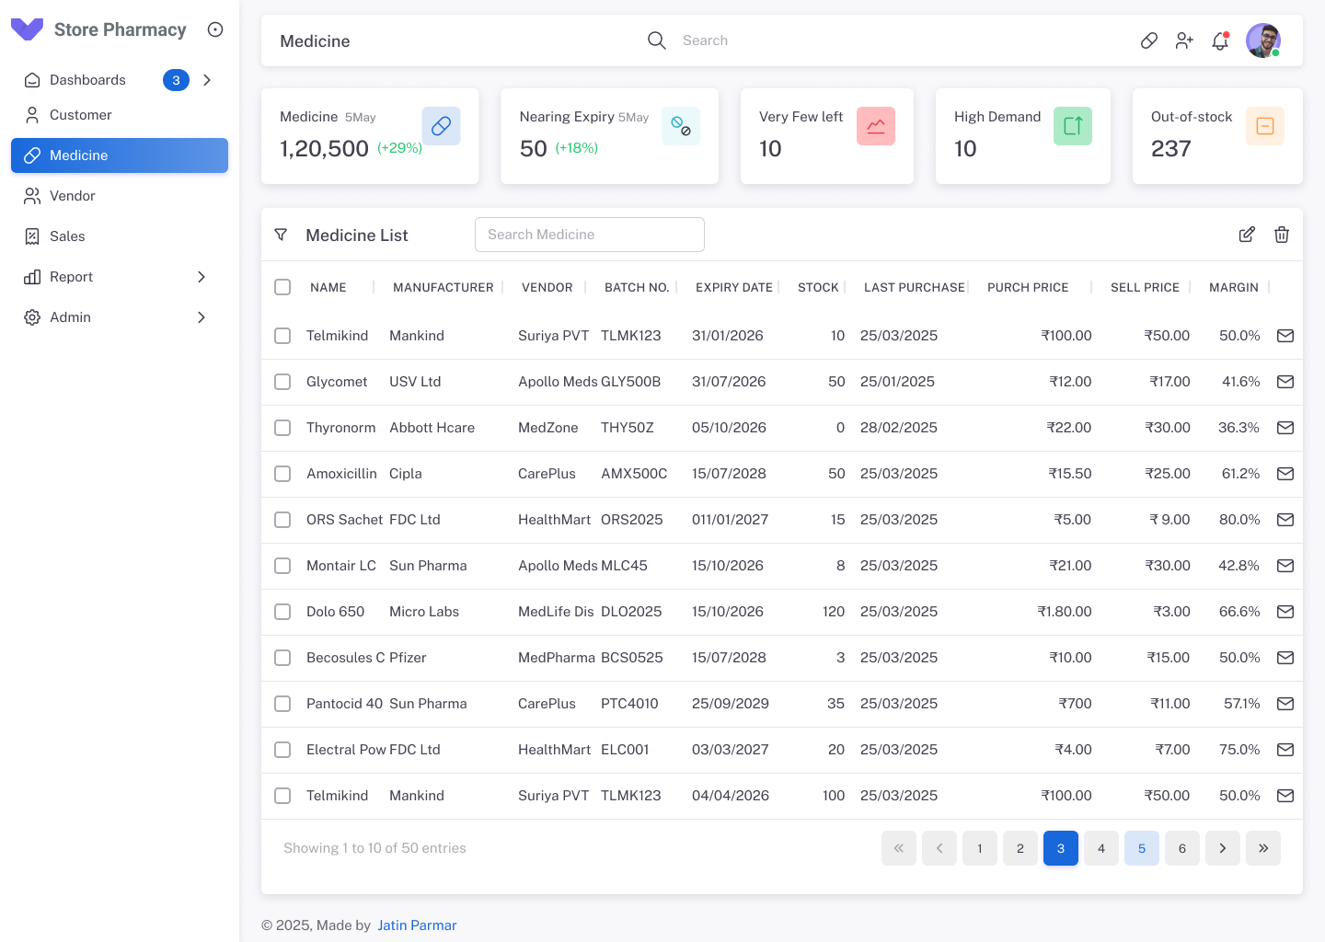Click the trash delete icon above the table
Screen dimensions: 1325x942
(x=1282, y=235)
